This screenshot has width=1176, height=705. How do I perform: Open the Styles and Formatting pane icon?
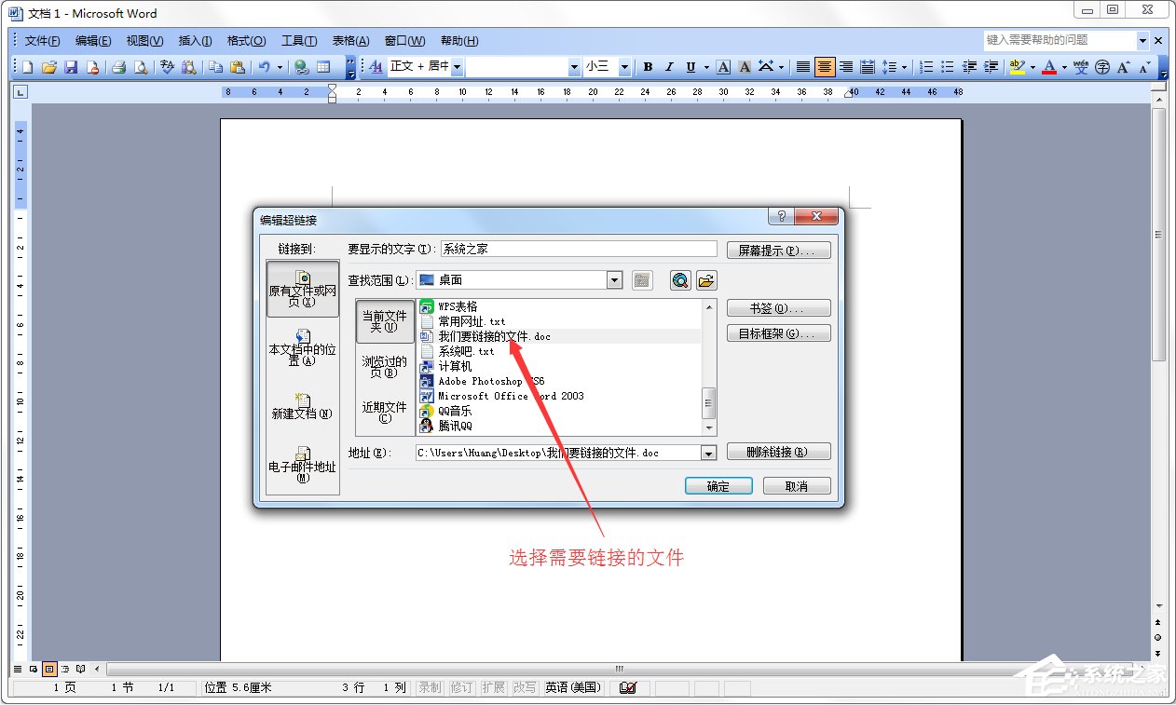[x=376, y=67]
